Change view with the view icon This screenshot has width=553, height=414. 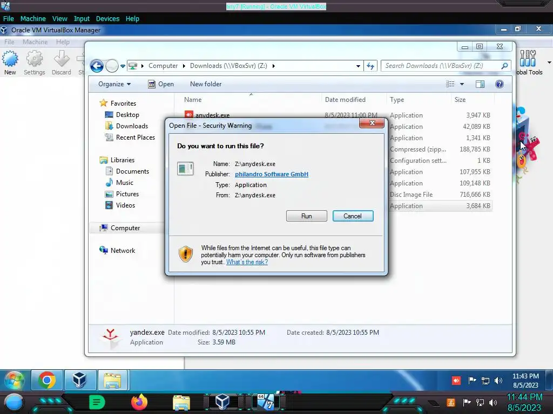click(x=450, y=84)
